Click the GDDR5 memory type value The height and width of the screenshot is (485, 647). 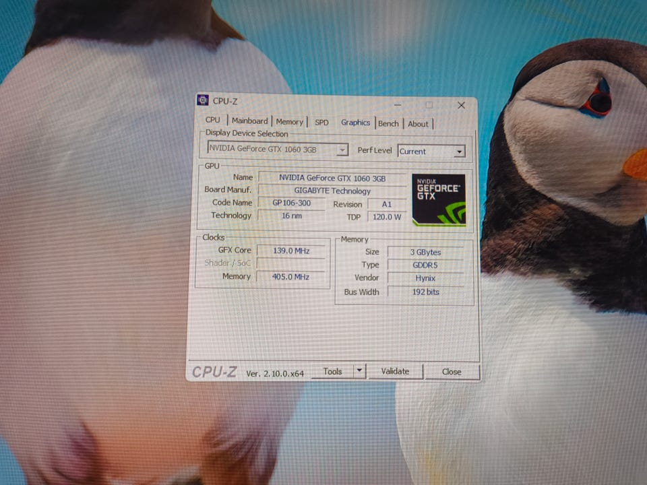pyautogui.click(x=425, y=265)
